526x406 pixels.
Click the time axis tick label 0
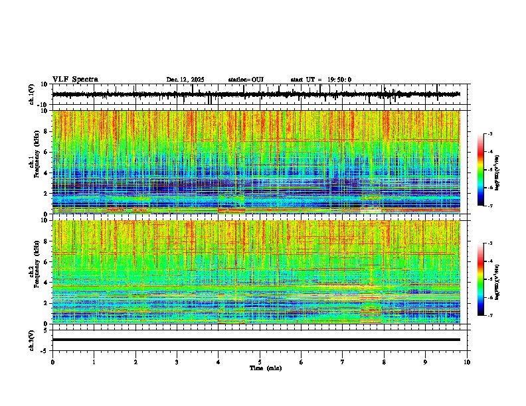[x=52, y=362]
